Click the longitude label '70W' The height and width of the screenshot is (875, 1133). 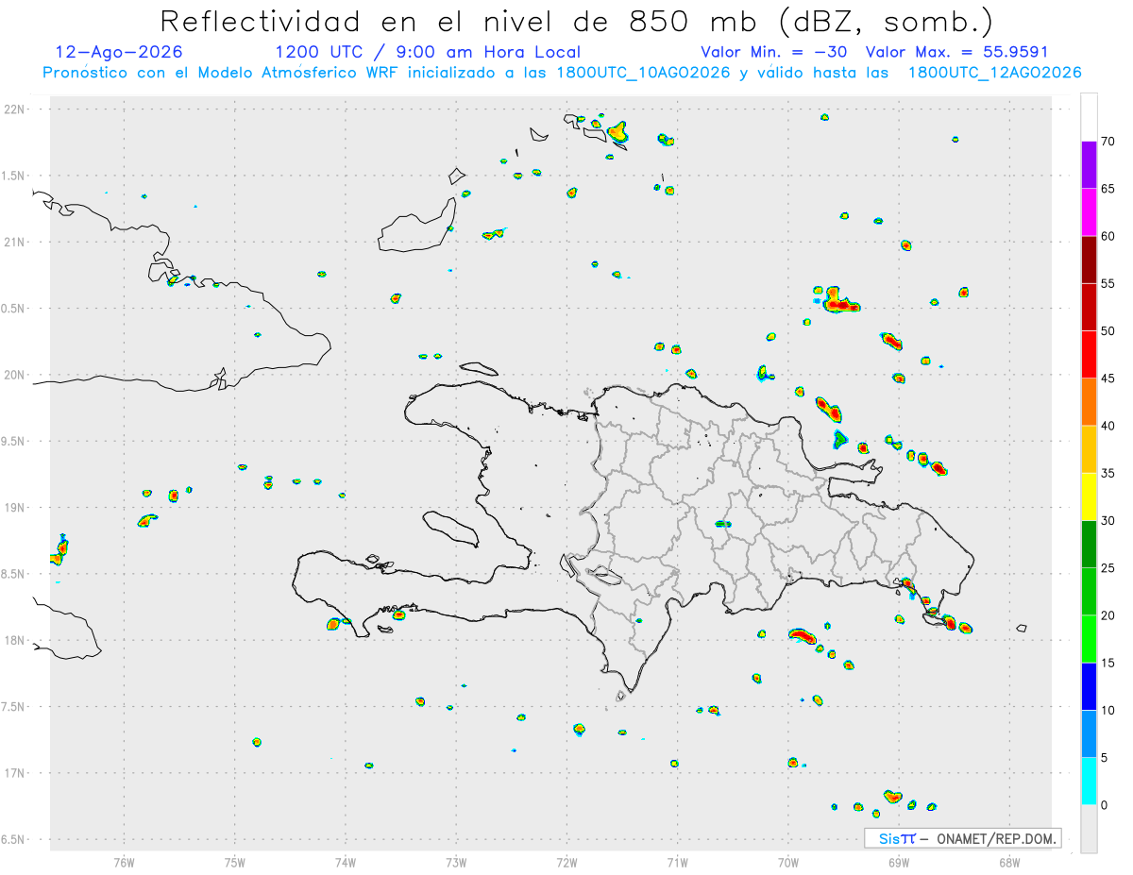[788, 863]
